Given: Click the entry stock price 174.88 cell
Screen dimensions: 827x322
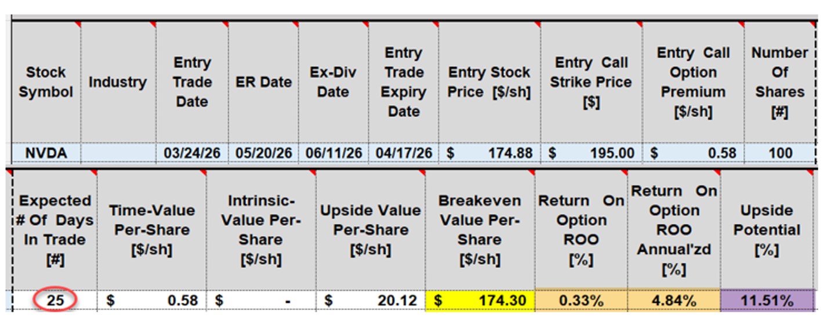Looking at the screenshot, I should tap(489, 153).
